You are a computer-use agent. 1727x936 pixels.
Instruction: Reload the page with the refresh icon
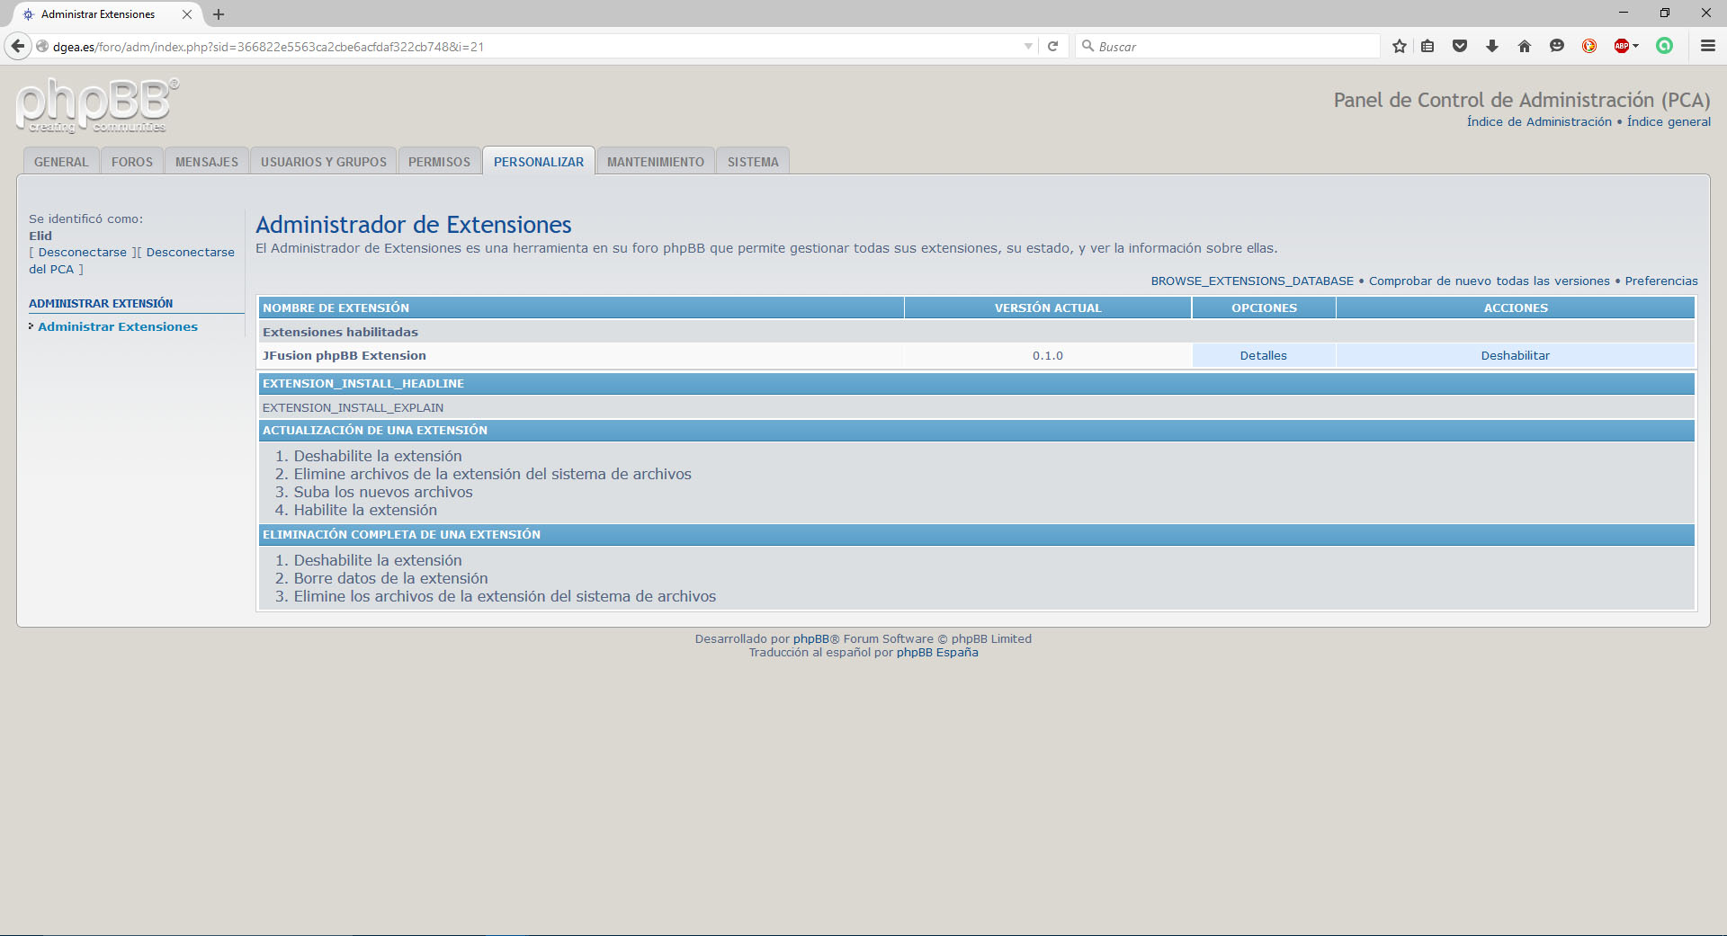1052,46
